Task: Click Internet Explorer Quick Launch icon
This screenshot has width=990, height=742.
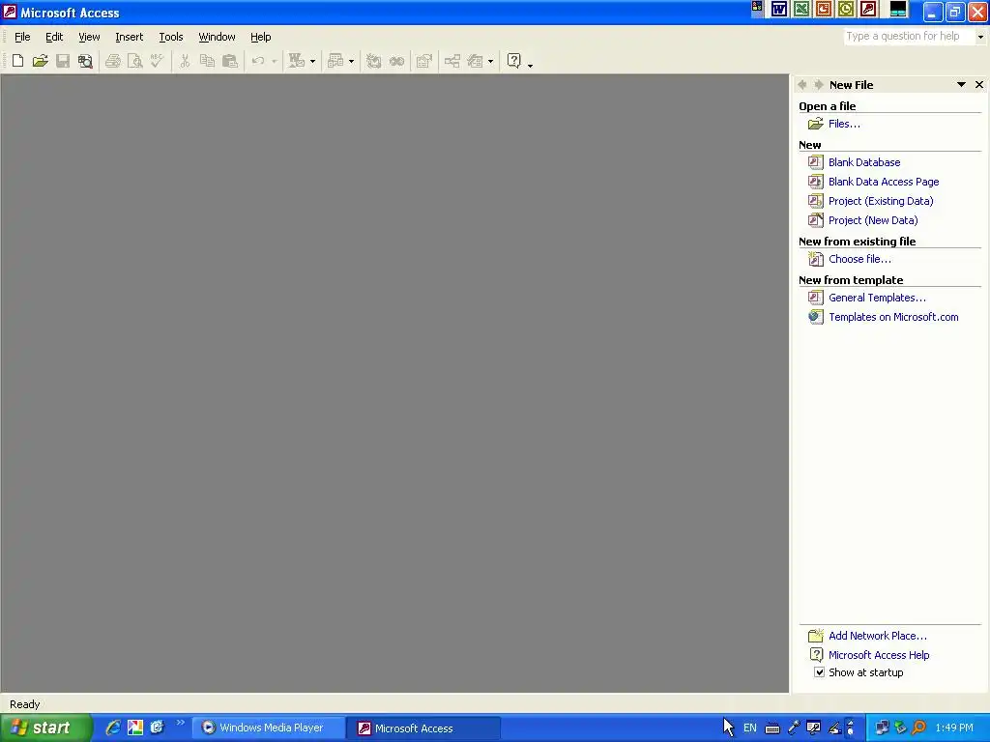Action: (x=113, y=728)
